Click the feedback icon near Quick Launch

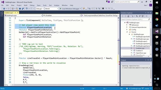[x=112, y=2]
